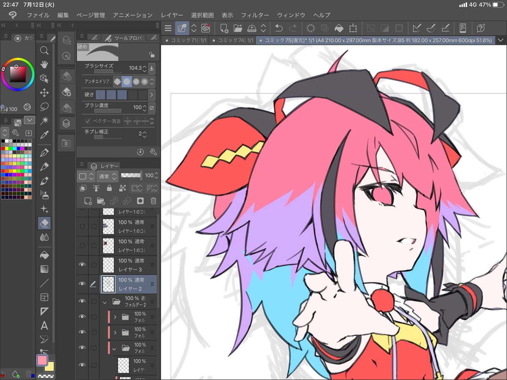Select the Text tool
This screenshot has height=380, width=507.
click(44, 326)
